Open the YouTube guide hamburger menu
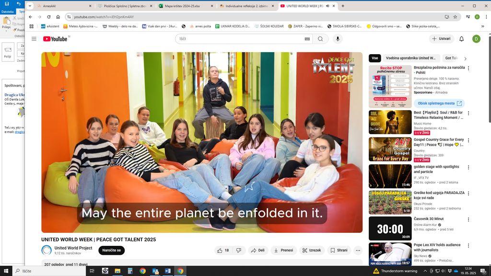This screenshot has height=276, width=491. pyautogui.click(x=34, y=39)
